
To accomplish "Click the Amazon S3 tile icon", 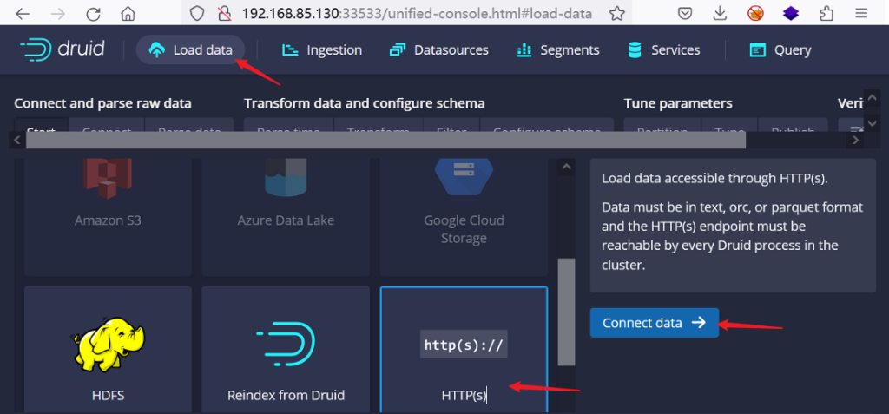I will click(x=108, y=177).
